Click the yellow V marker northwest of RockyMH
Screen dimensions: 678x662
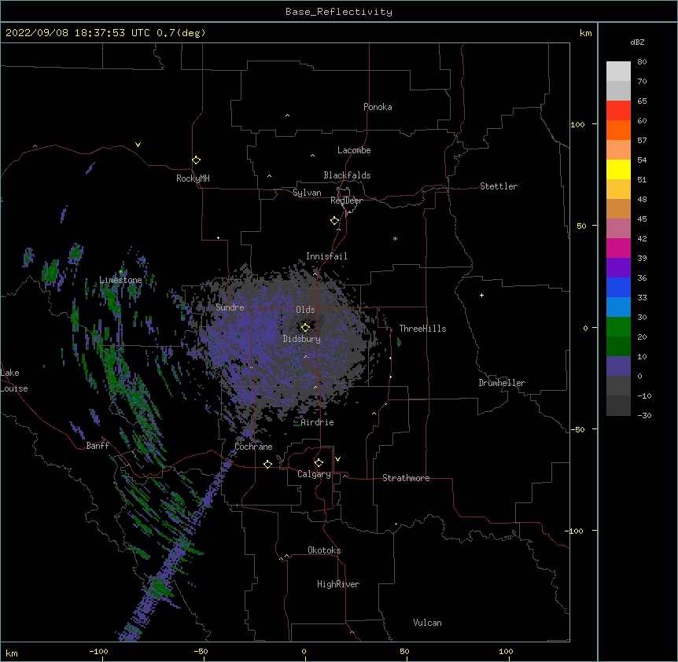tap(138, 145)
